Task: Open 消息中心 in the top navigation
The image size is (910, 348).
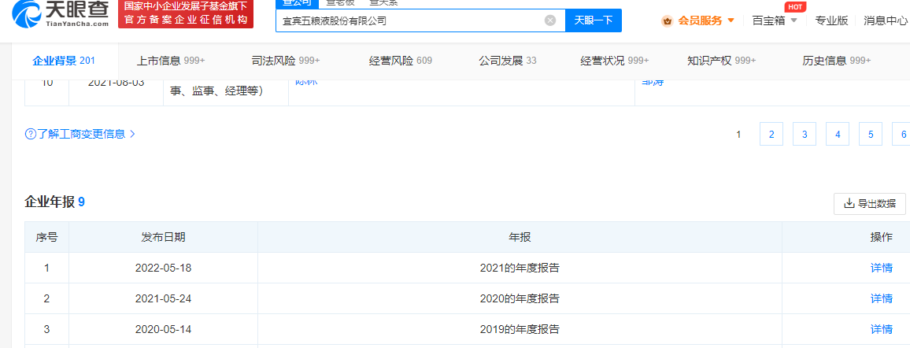Action: 886,20
